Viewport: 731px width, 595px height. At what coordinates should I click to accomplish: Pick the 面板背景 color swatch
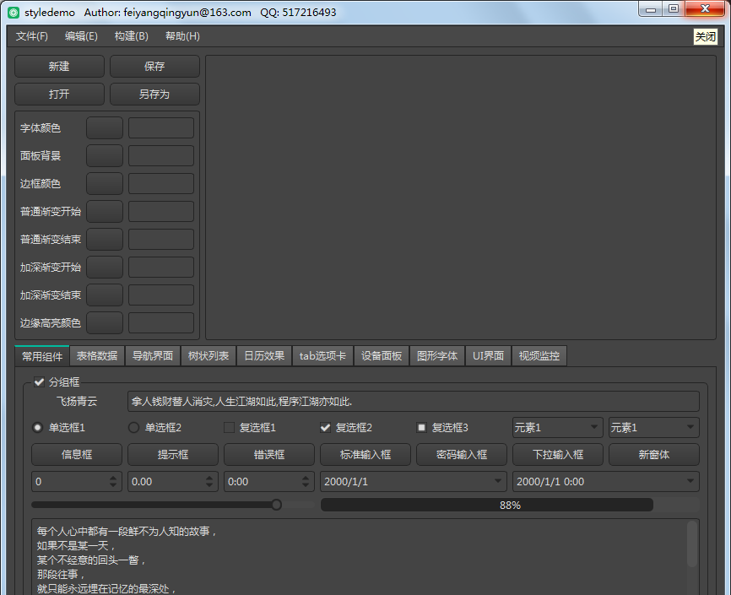(105, 156)
